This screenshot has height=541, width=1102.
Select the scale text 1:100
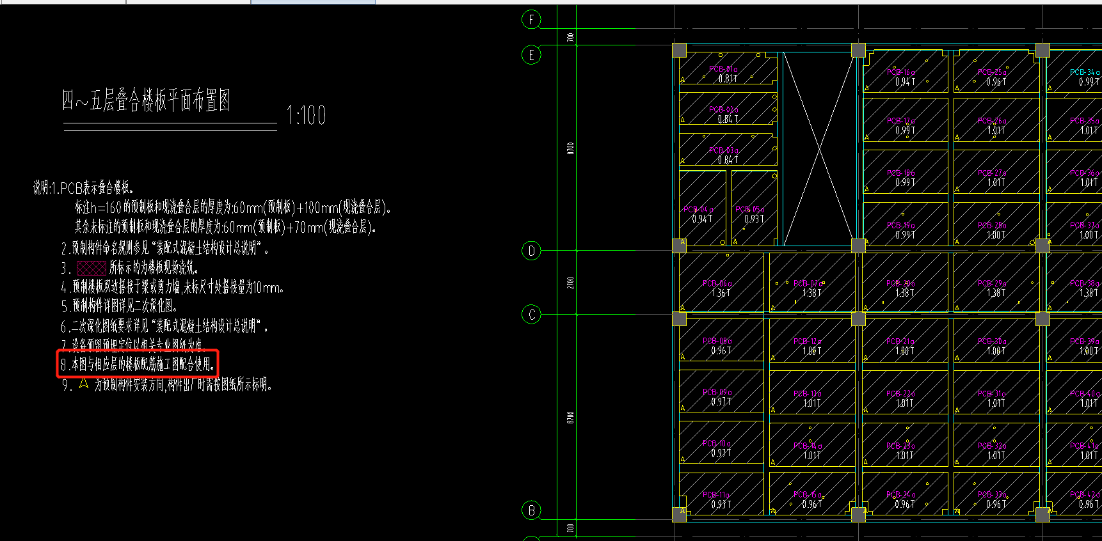pyautogui.click(x=307, y=116)
